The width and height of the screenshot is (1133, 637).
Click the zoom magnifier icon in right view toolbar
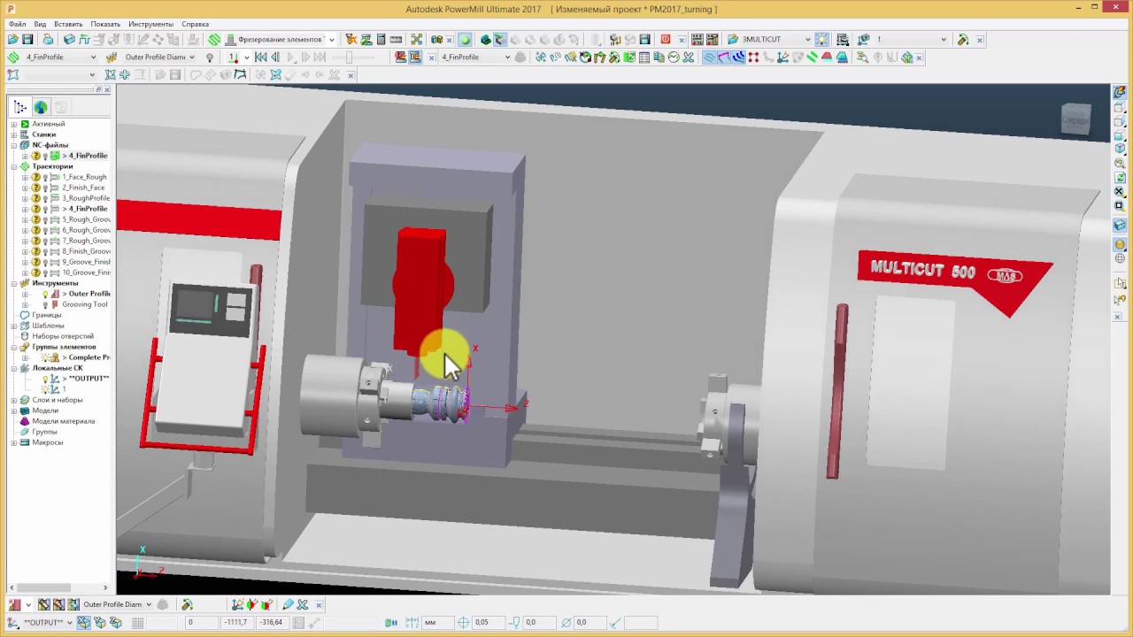point(1120,164)
